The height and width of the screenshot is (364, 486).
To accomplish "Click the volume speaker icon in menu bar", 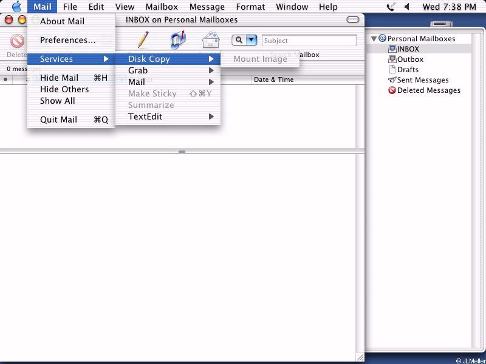I will click(407, 7).
